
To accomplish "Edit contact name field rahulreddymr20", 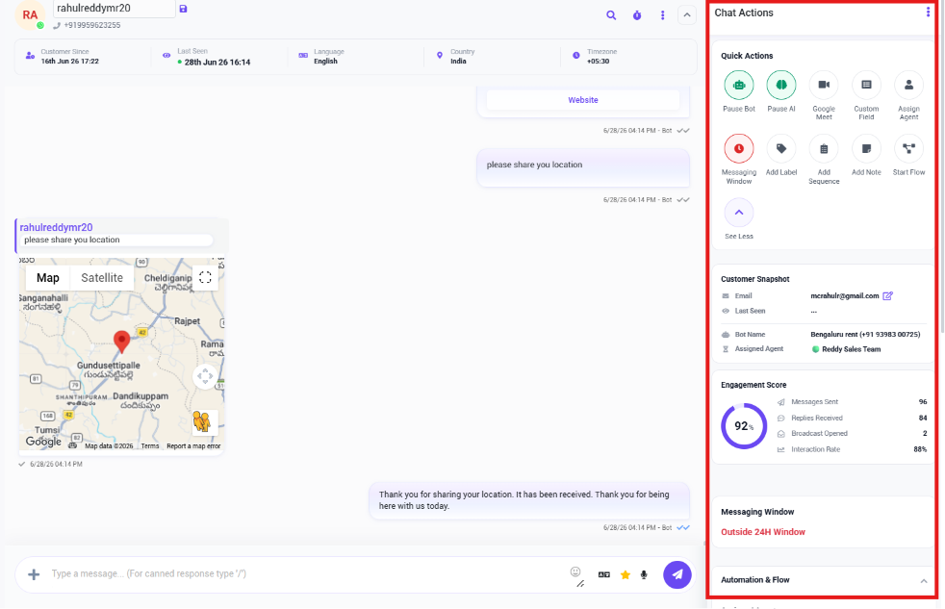I will pyautogui.click(x=114, y=9).
